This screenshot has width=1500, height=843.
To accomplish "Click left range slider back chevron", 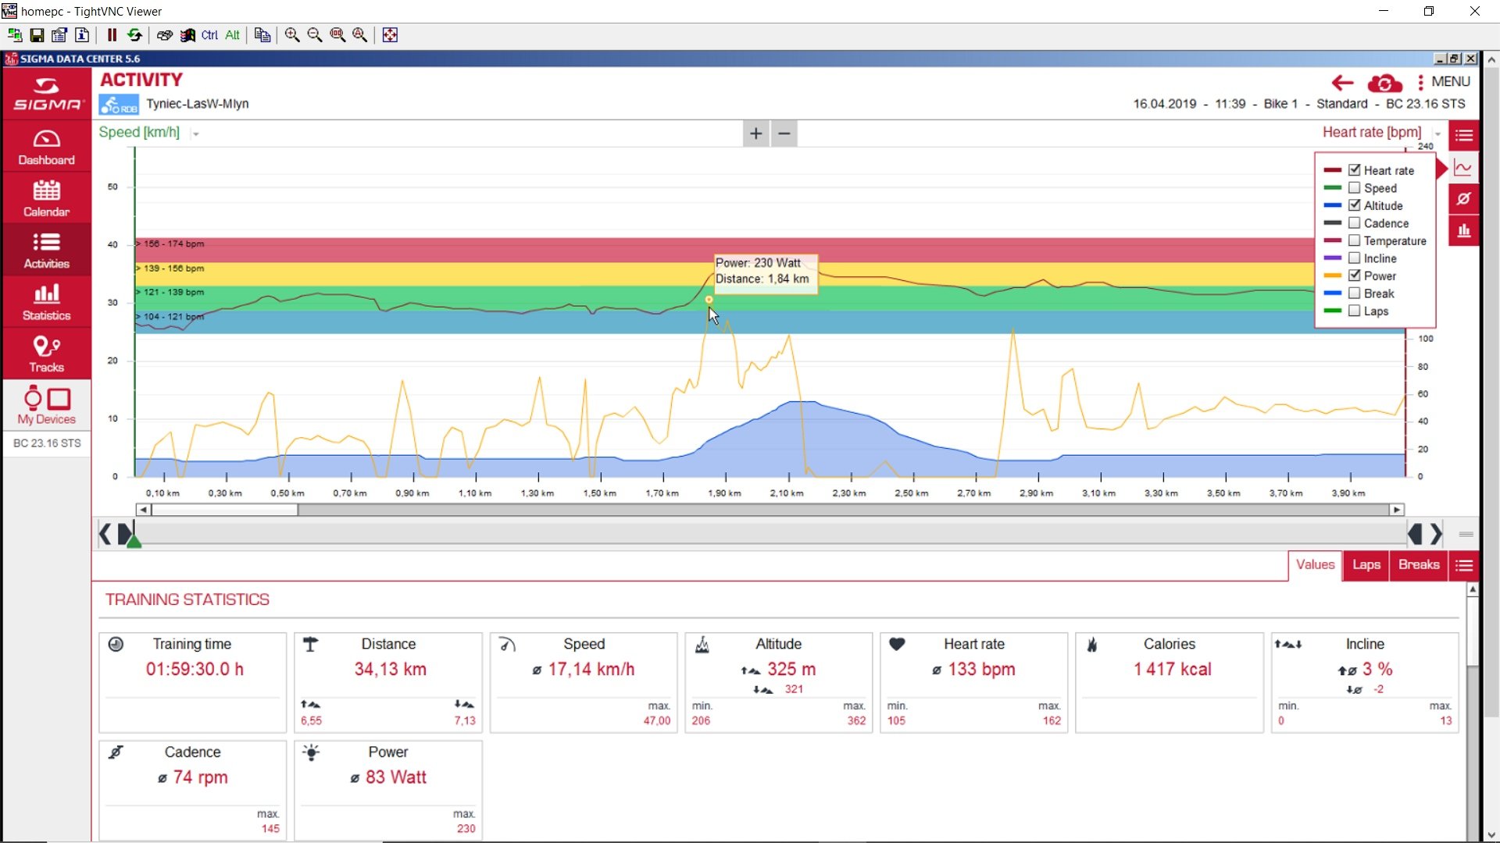I will (x=105, y=534).
